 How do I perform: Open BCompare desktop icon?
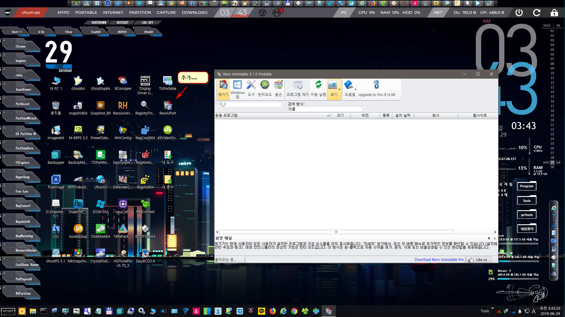pyautogui.click(x=123, y=83)
